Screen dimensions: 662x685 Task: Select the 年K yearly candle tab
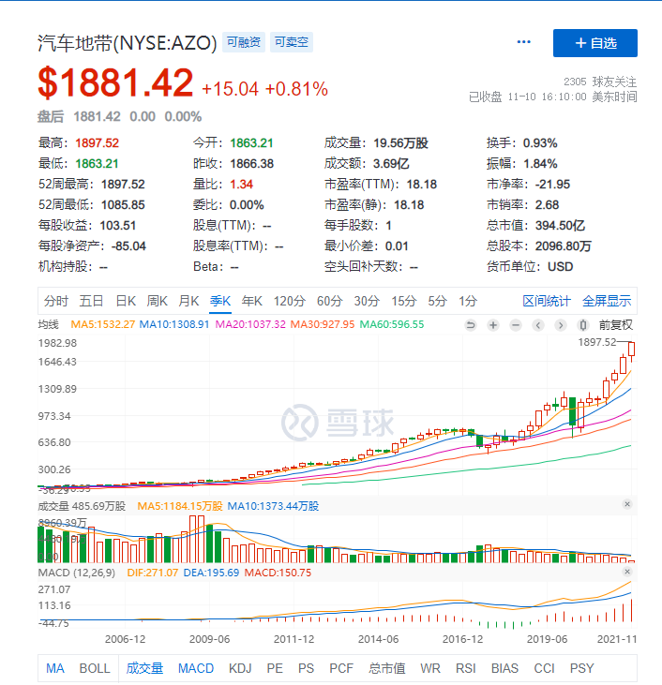(252, 301)
